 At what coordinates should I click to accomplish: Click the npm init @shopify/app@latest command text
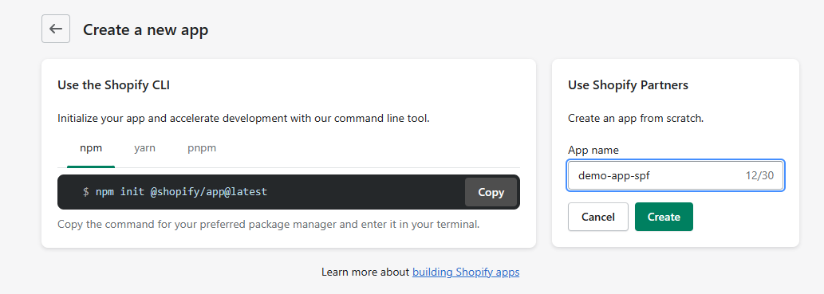181,192
